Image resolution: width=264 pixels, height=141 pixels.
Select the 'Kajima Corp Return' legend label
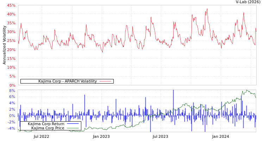tap(46, 124)
